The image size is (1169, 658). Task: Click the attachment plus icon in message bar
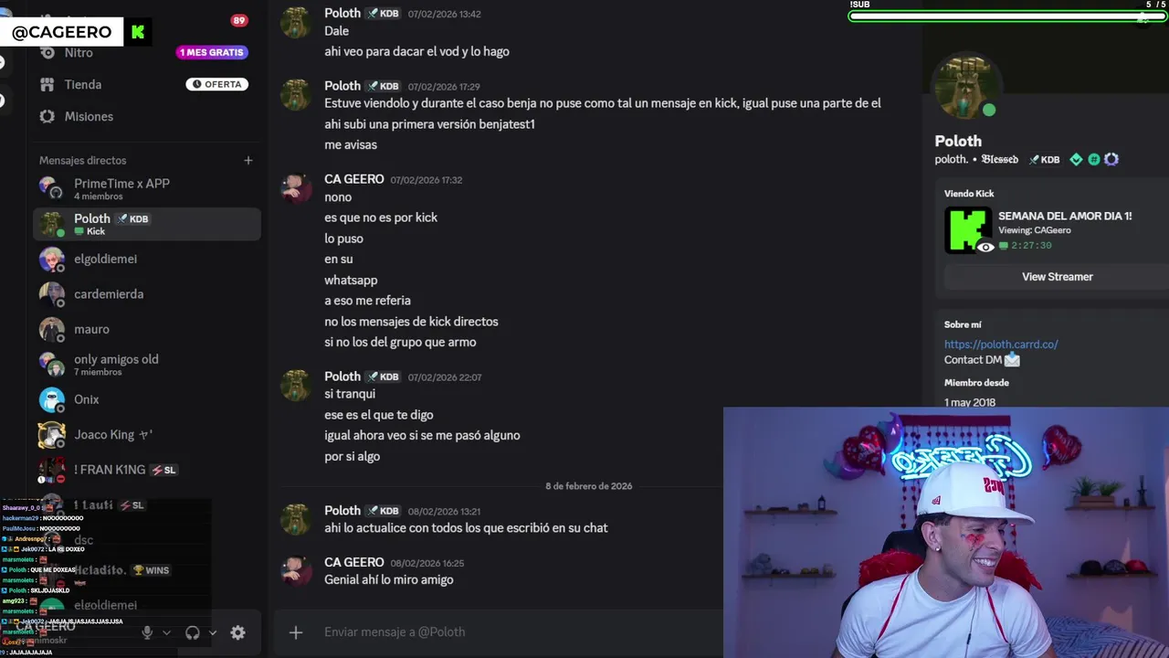click(296, 631)
